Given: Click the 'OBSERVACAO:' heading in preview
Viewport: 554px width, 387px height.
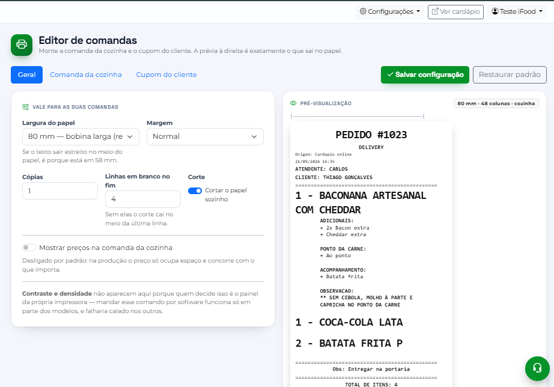Looking at the screenshot, I should [x=336, y=291].
